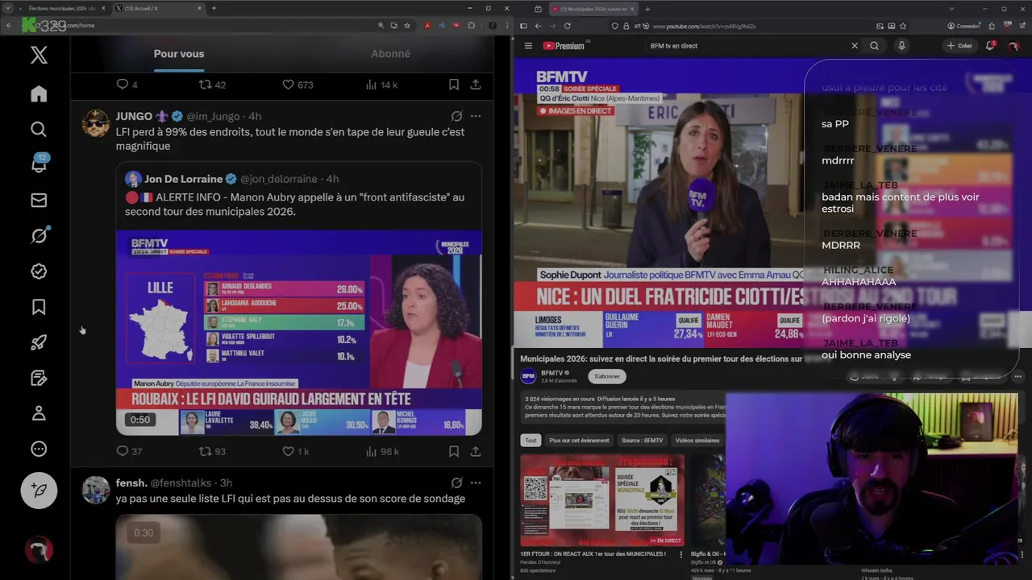Open the @im_Jungo profile handle

[214, 116]
